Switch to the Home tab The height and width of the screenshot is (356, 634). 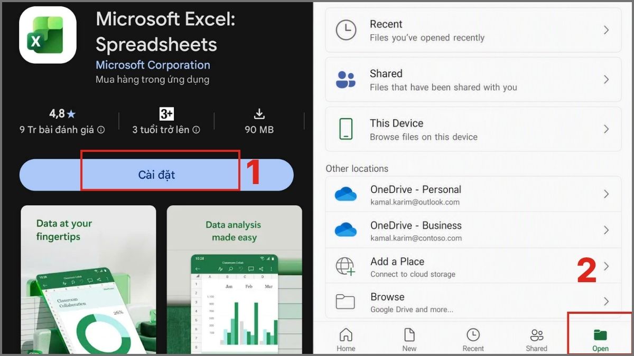coord(346,340)
